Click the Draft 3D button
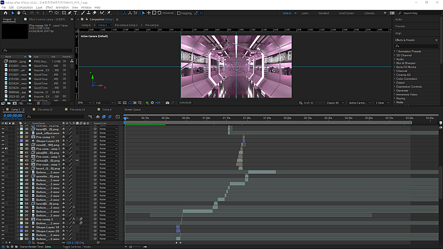 coord(306,103)
